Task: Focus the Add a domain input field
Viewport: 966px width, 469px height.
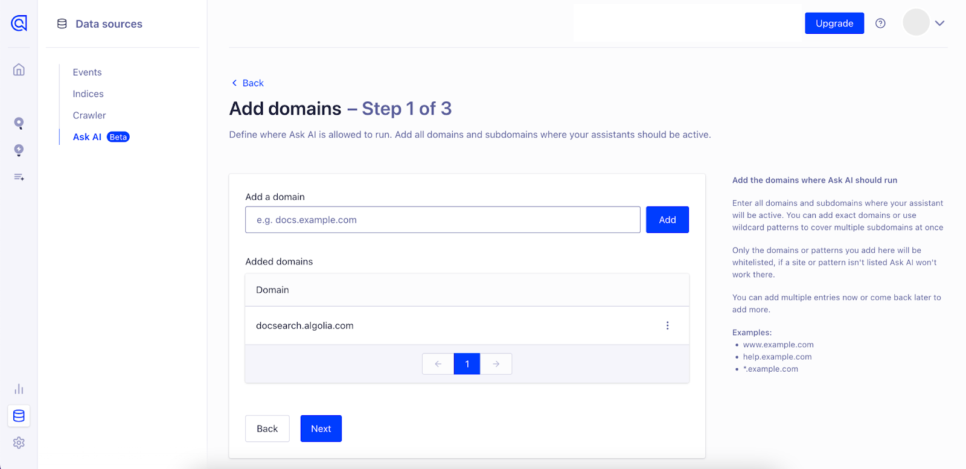Action: (x=443, y=220)
